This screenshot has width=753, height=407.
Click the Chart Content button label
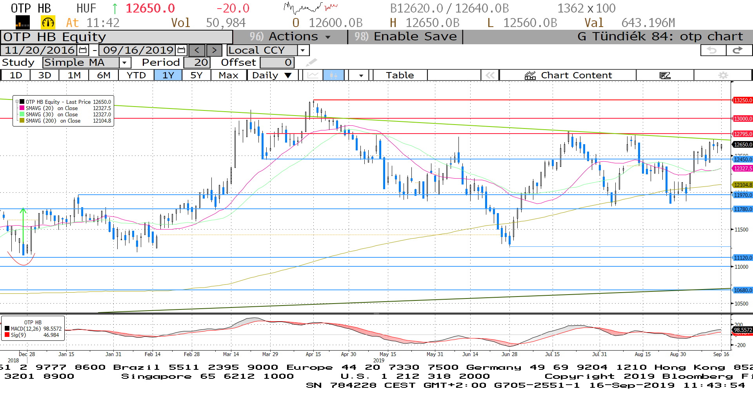click(x=577, y=75)
